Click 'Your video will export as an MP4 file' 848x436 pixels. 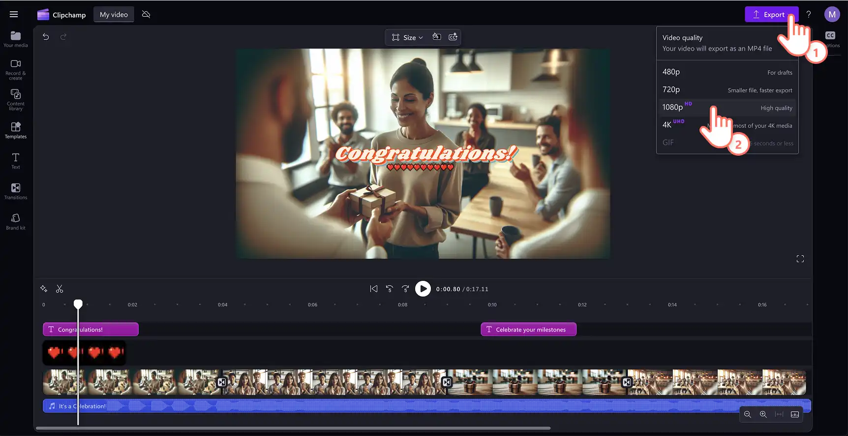pos(717,49)
